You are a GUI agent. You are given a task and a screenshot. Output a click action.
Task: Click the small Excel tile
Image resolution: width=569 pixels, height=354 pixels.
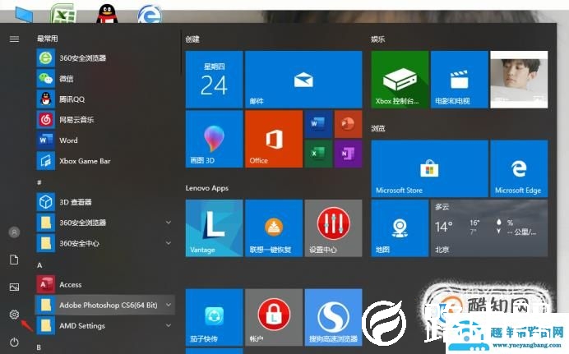coord(318,154)
